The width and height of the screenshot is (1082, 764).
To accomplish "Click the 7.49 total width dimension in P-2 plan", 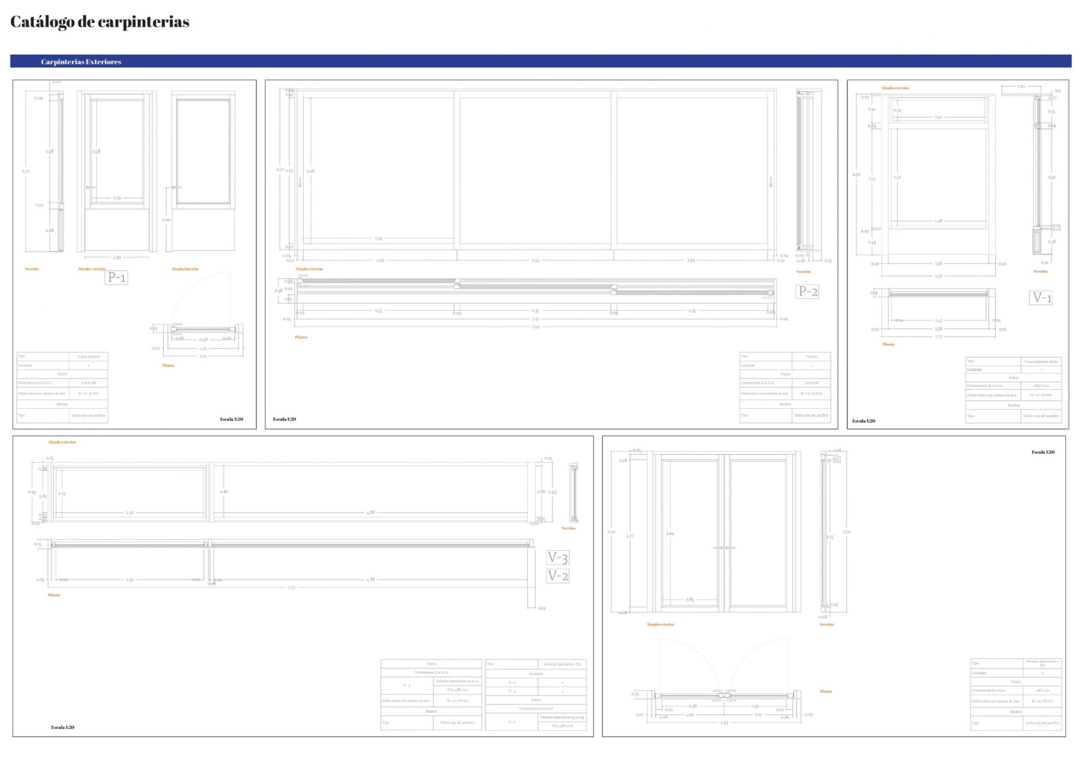I will click(536, 327).
